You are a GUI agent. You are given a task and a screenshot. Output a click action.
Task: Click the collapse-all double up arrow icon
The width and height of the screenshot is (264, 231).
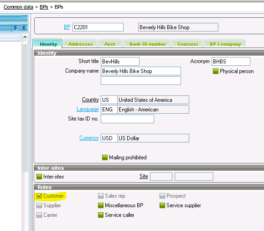24,27
